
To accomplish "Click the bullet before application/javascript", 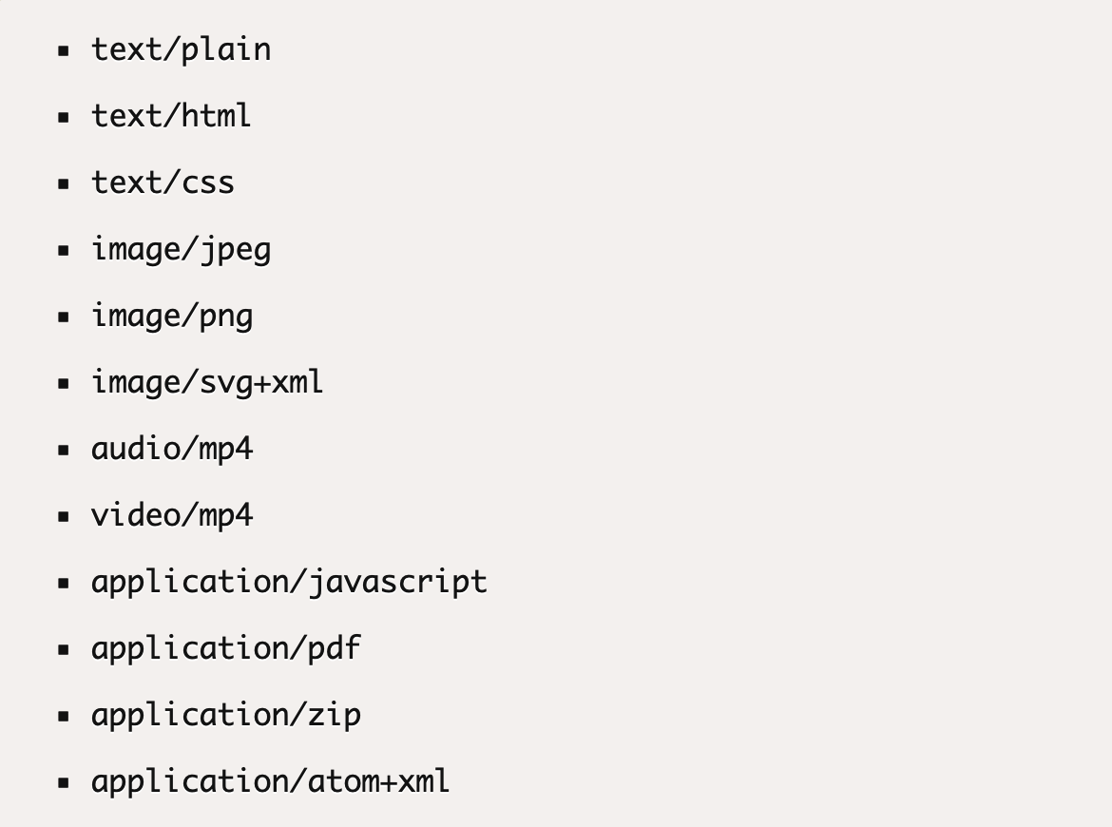I will (64, 583).
